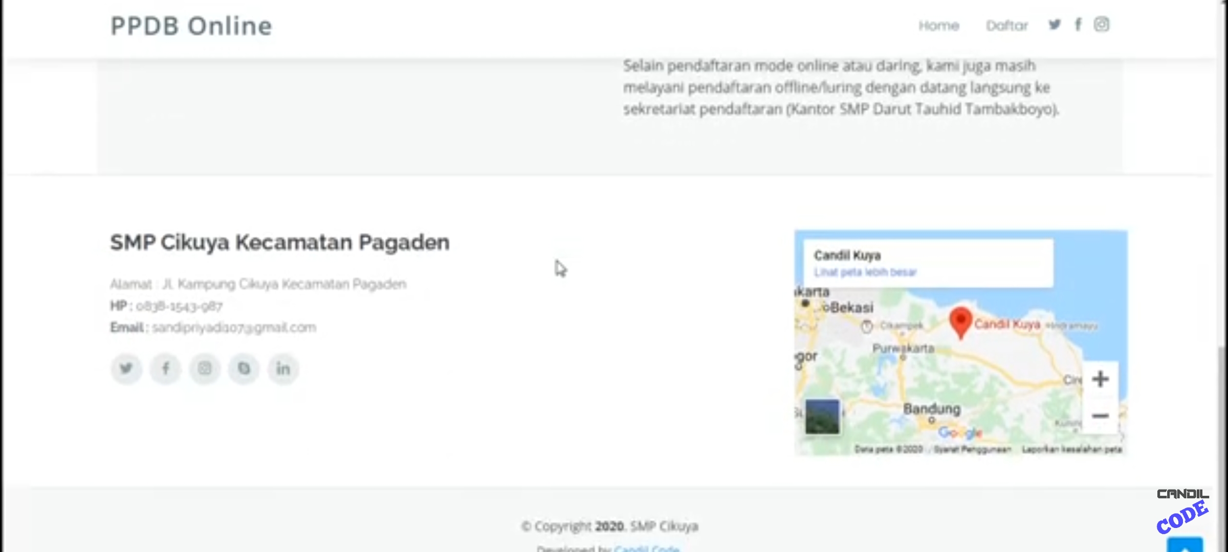Open Instagram icon in top navigation
Image resolution: width=1228 pixels, height=552 pixels.
tap(1102, 25)
